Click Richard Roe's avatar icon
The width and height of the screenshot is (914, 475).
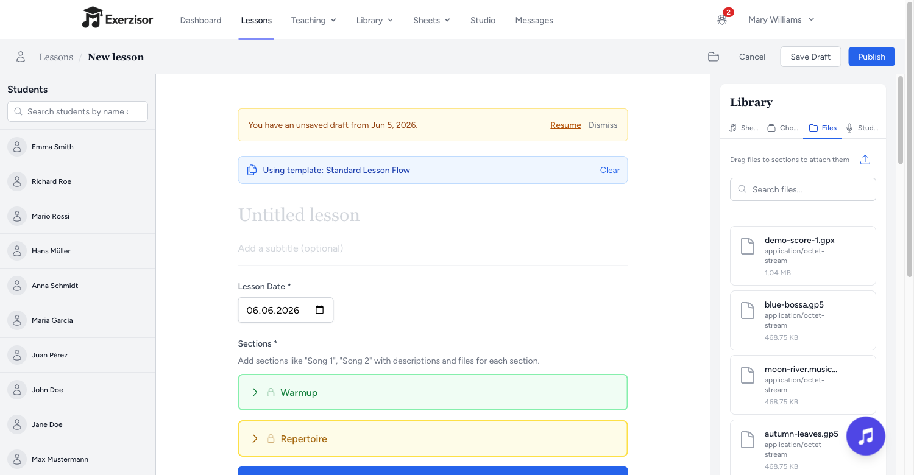click(17, 181)
